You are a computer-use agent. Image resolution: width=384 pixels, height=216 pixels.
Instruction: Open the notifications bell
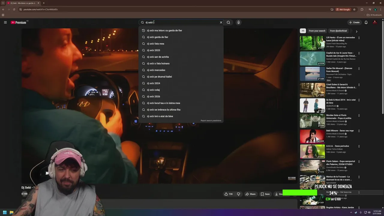tap(366, 22)
